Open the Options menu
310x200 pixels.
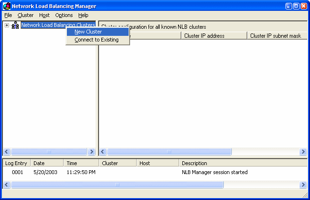[x=64, y=15]
